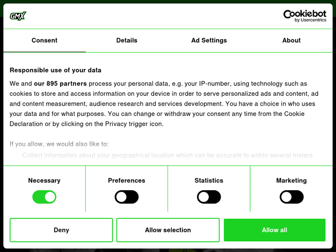This screenshot has height=252, width=336.
Task: Enable the Preferences cookies switch
Action: coord(127,197)
